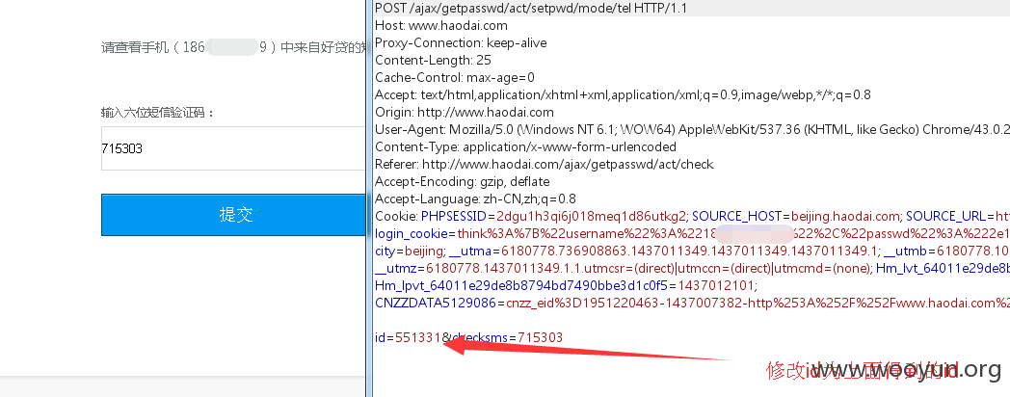Select the Host: www.haodai.com header line

tap(441, 26)
